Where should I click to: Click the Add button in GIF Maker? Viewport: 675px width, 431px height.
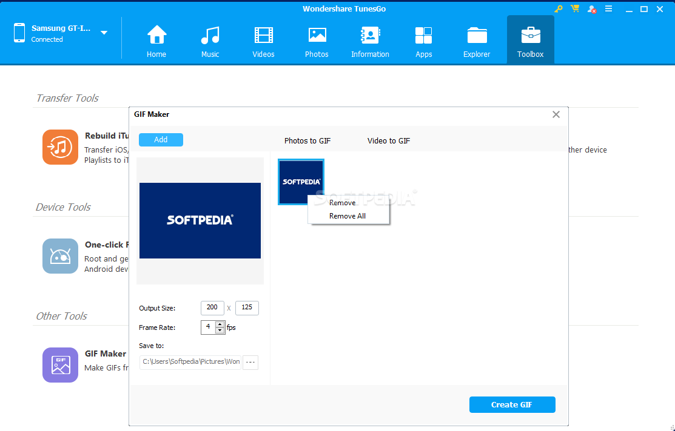[x=161, y=140]
